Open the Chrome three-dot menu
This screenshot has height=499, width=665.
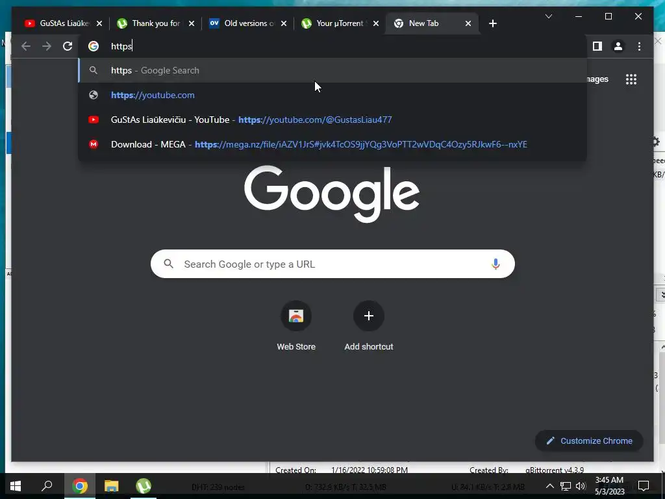[x=639, y=46]
